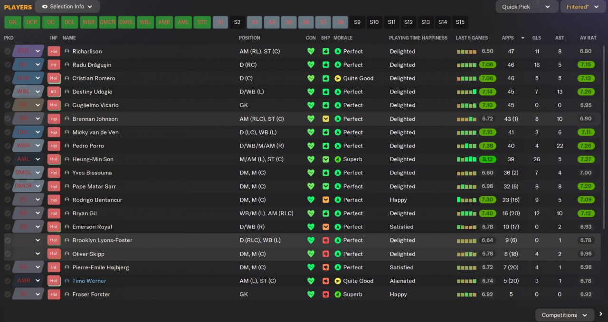Image resolution: width=608 pixels, height=322 pixels.
Task: Toggle the picked checkmark for Pedro Porro
Action: (8, 146)
